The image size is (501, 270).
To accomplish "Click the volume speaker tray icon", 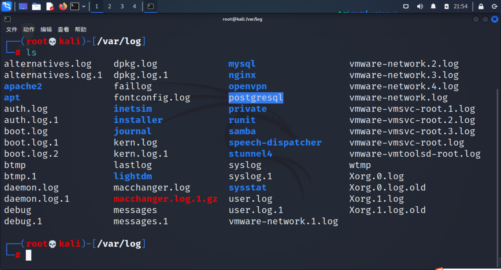I will pyautogui.click(x=420, y=6).
